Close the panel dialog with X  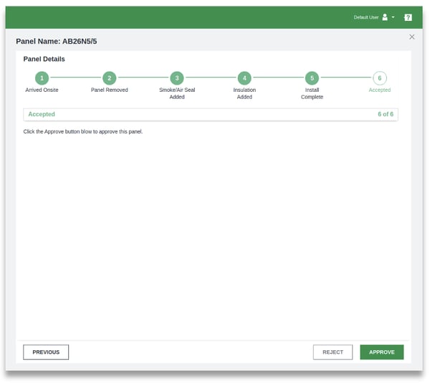pyautogui.click(x=411, y=37)
